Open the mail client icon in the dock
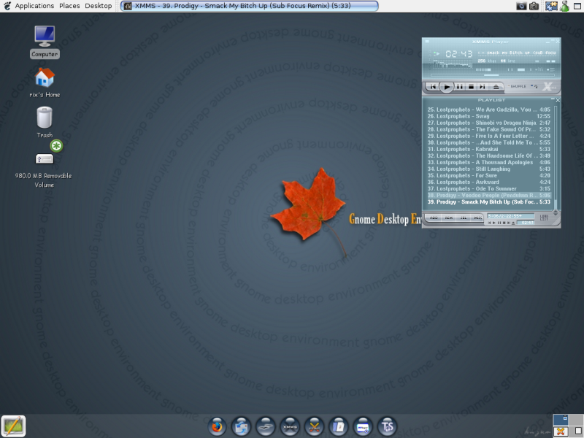This screenshot has height=438, width=584. point(241,426)
